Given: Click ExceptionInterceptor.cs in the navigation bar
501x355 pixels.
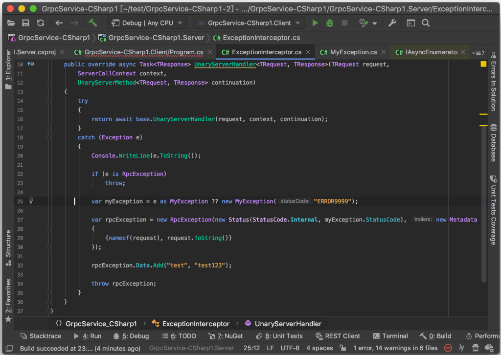Looking at the screenshot, I should point(256,38).
